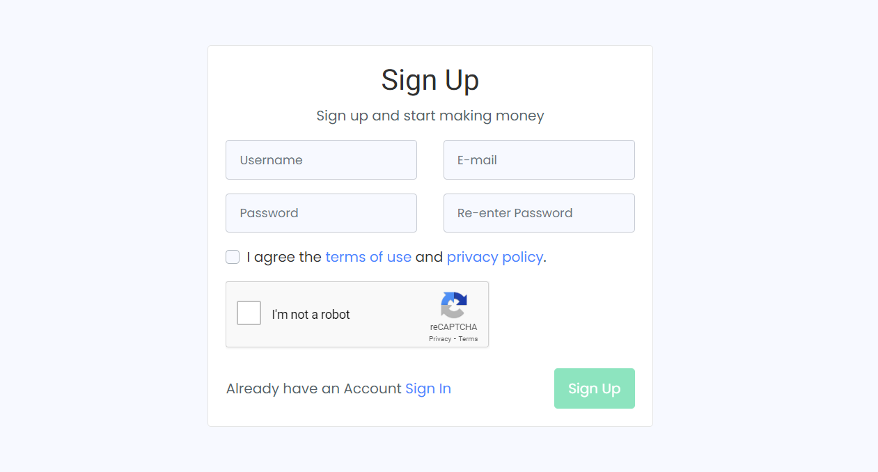878x472 pixels.
Task: Click the reCAPTCHA text under the logo
Action: pyautogui.click(x=453, y=327)
